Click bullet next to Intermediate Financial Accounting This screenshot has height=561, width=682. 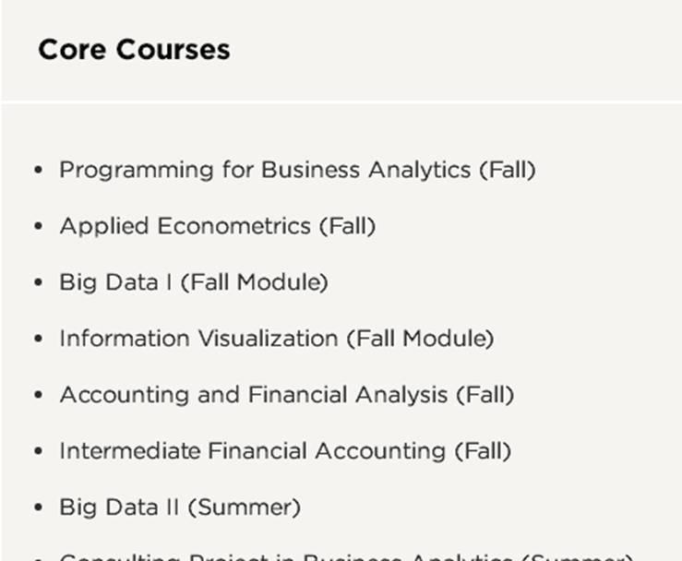(38, 452)
